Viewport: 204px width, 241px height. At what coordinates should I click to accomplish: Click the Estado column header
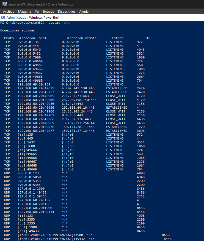117,38
